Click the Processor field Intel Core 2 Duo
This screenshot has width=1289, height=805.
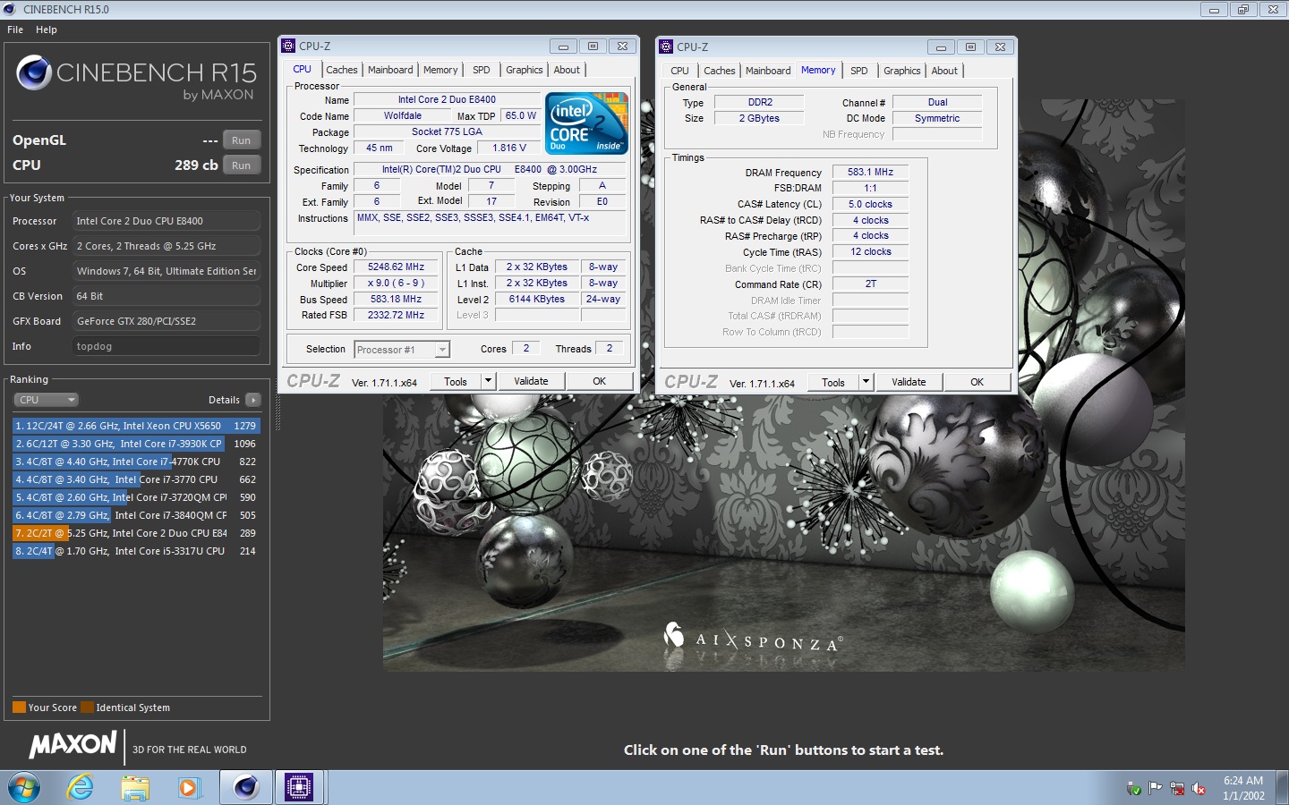(166, 221)
